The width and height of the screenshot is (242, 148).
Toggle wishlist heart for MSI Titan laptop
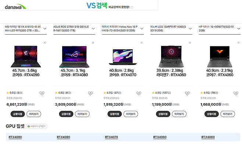42,93
